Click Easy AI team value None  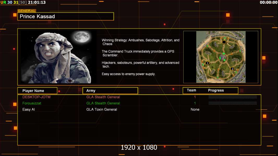click(x=195, y=109)
